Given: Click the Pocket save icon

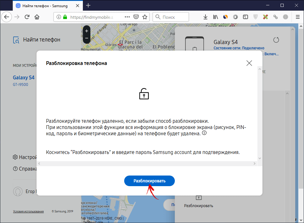Looking at the screenshot, I should coord(136,17).
